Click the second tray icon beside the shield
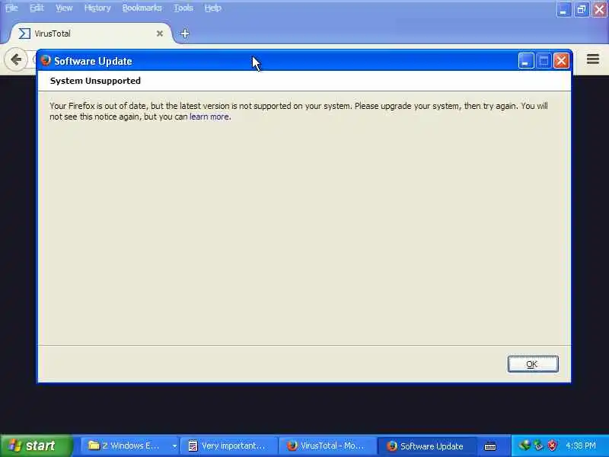609x457 pixels. click(x=538, y=446)
